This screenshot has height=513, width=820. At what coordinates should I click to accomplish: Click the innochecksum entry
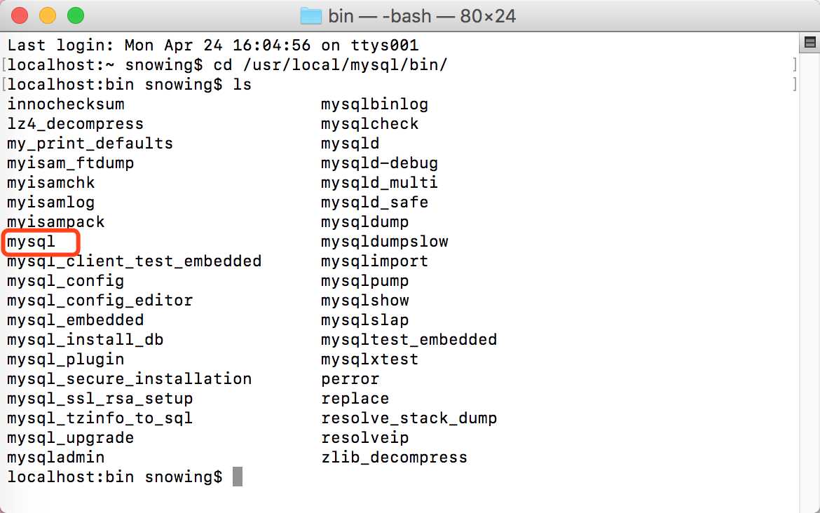[x=66, y=104]
